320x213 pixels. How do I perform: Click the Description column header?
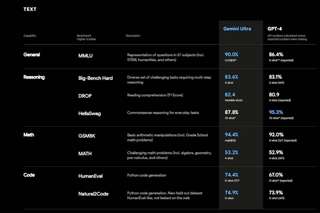pyautogui.click(x=133, y=35)
